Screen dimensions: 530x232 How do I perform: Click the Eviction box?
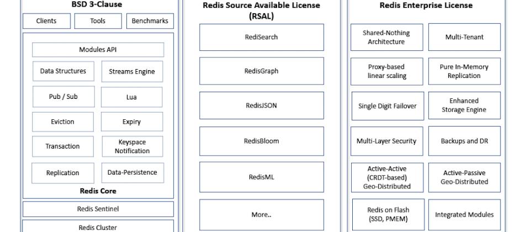(x=63, y=122)
